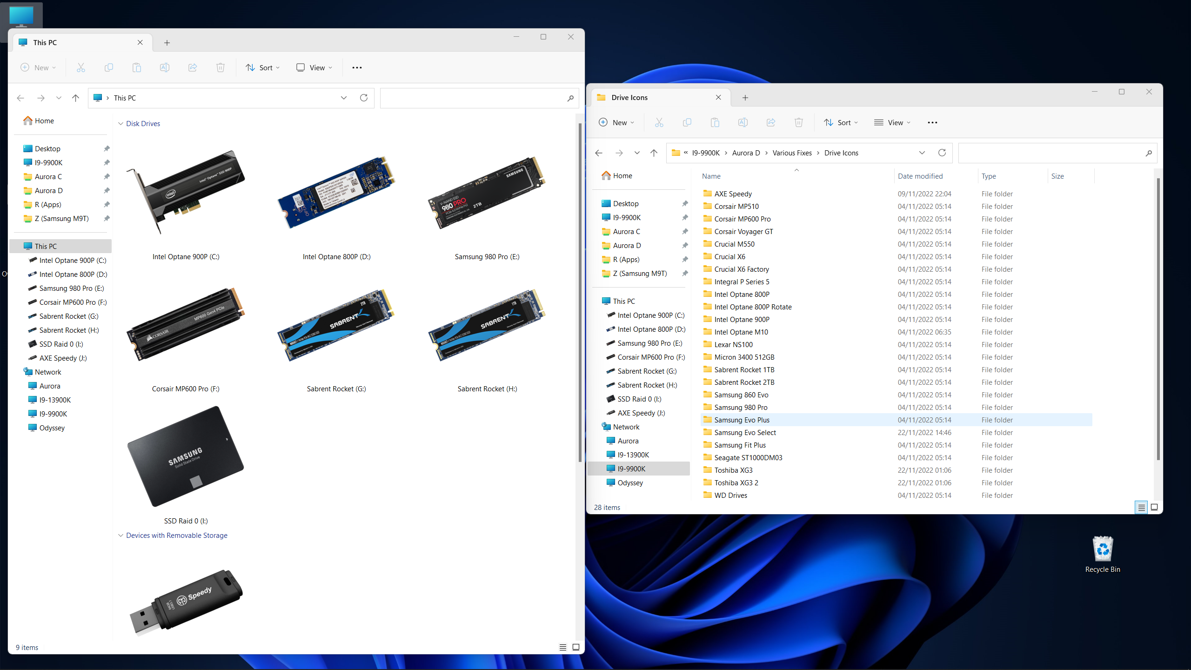Refresh the This PC window
The height and width of the screenshot is (670, 1191).
pyautogui.click(x=364, y=98)
